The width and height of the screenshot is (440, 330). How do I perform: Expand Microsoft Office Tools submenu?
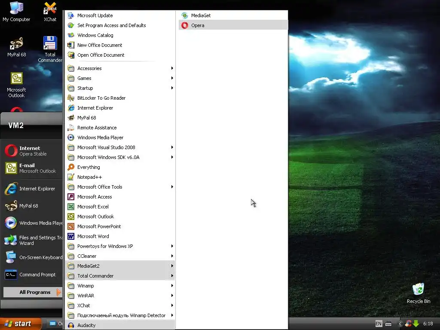point(120,187)
